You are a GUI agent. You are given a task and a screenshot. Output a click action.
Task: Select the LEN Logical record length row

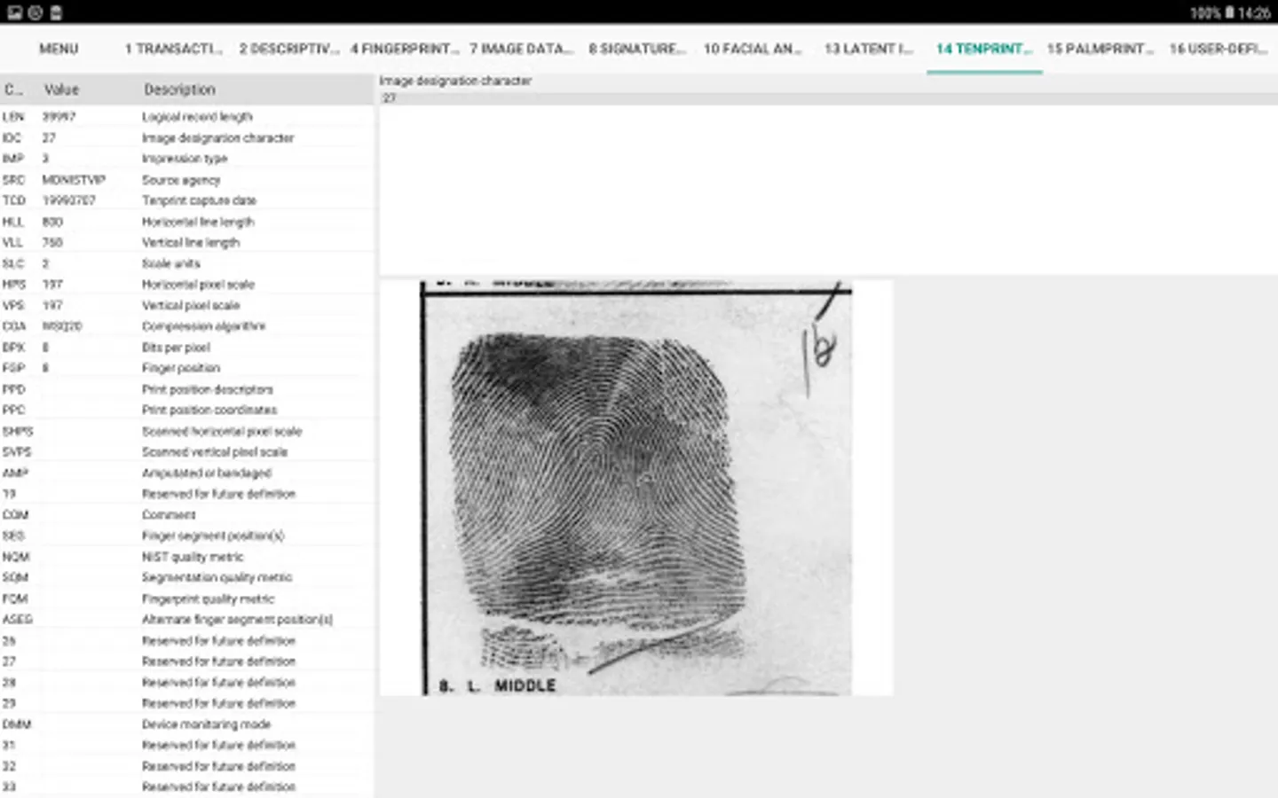tap(186, 117)
